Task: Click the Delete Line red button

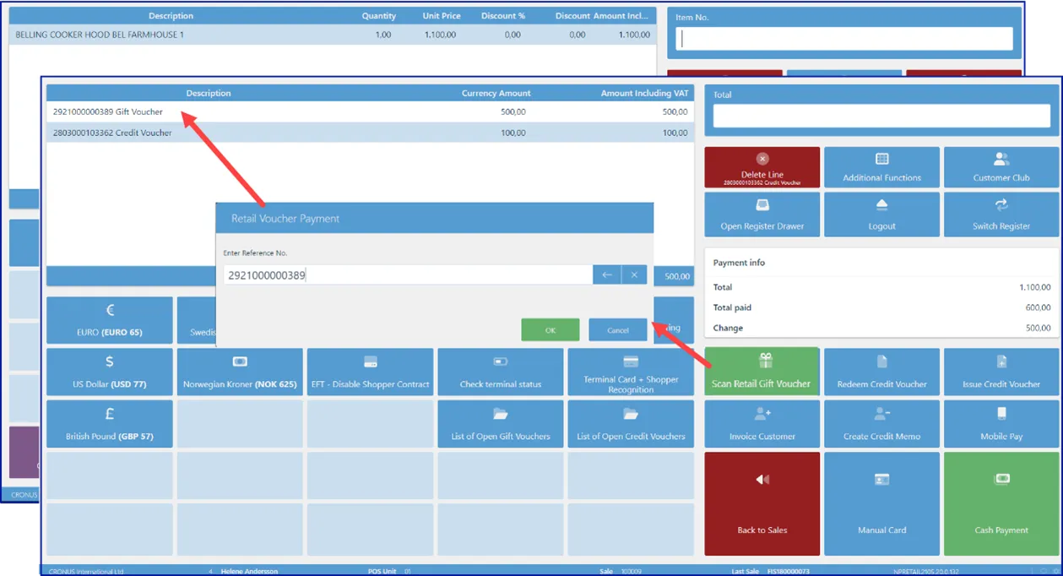Action: click(x=762, y=167)
